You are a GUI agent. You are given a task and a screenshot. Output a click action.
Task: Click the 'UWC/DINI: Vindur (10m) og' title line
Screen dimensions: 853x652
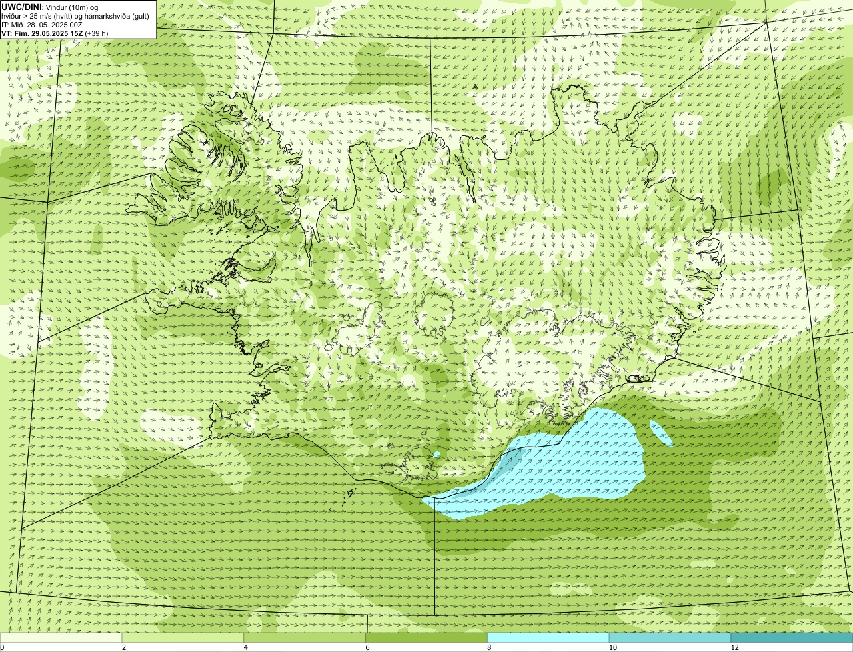click(49, 7)
